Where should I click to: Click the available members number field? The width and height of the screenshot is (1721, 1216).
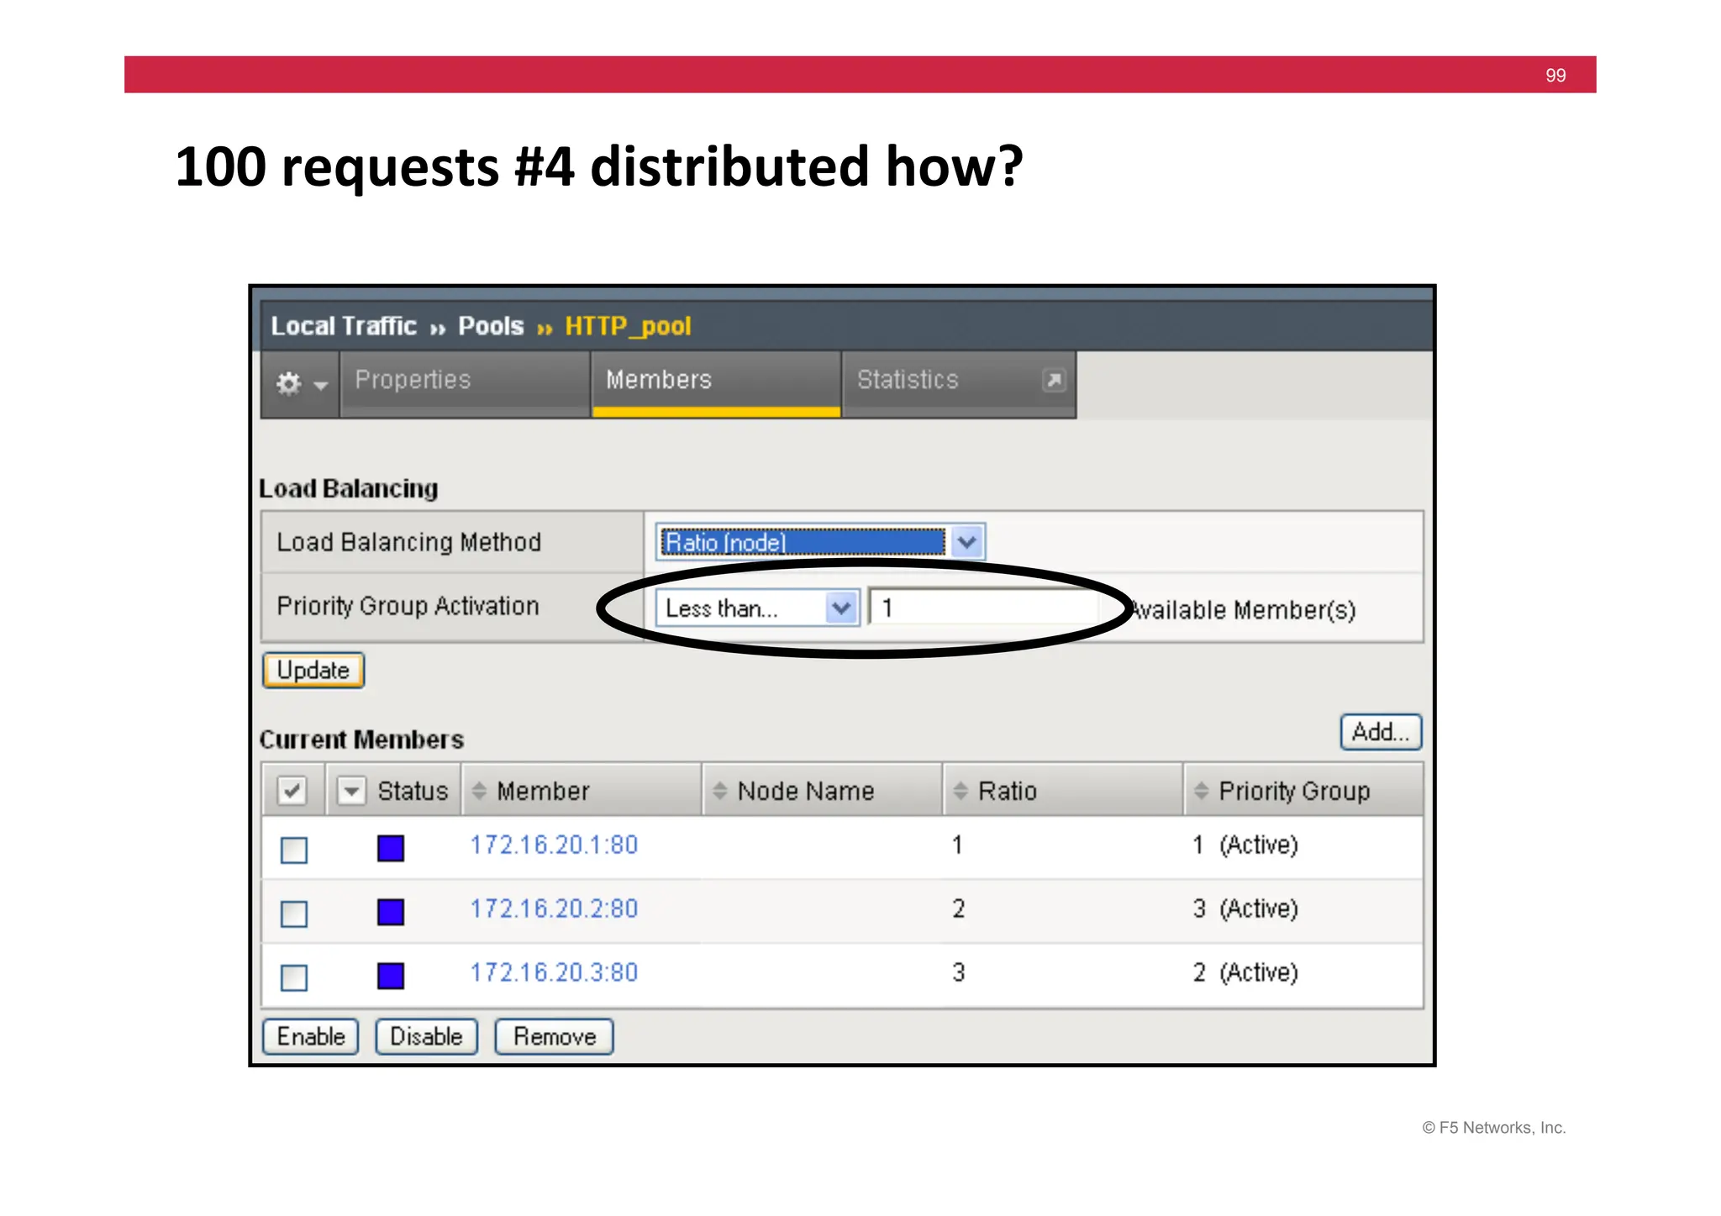[983, 608]
